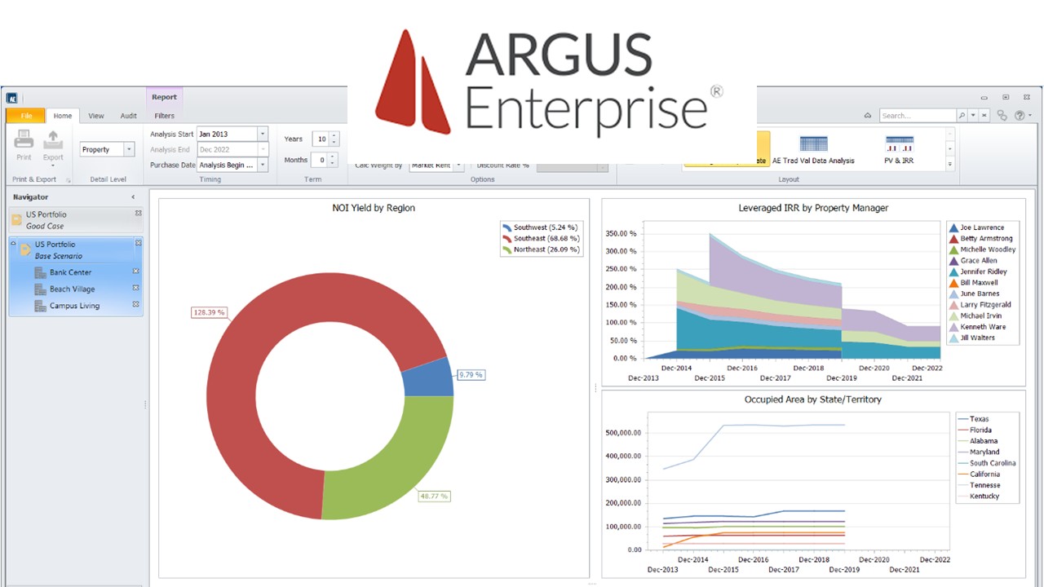Select the Bank Center property
Viewport: 1044px width, 587px height.
coord(70,272)
